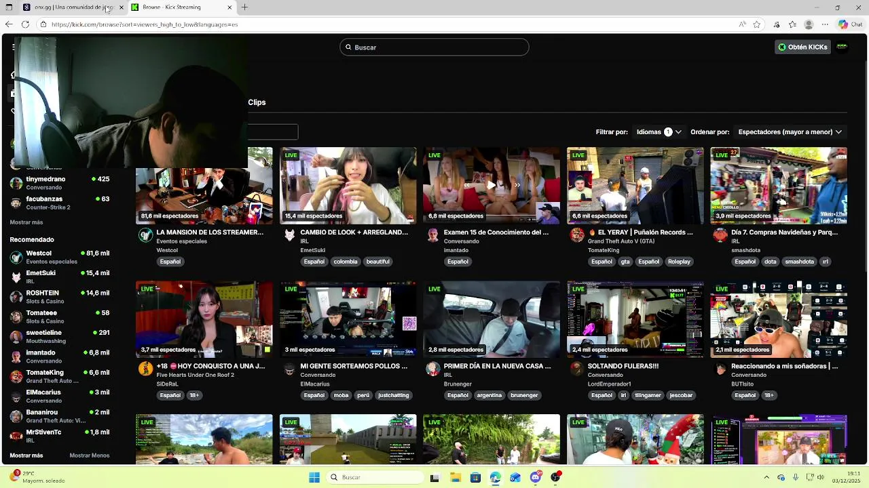Open the Idiomas filter dropdown

pyautogui.click(x=659, y=132)
